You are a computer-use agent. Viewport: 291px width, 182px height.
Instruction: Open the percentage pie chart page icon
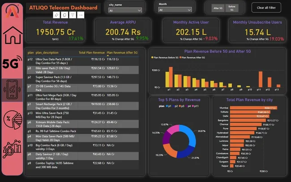pyautogui.click(x=13, y=120)
